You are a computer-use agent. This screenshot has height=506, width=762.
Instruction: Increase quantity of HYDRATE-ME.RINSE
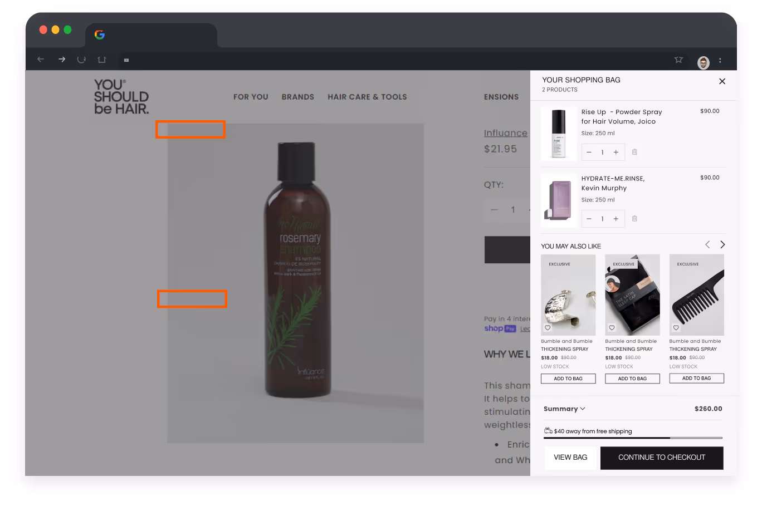click(616, 219)
